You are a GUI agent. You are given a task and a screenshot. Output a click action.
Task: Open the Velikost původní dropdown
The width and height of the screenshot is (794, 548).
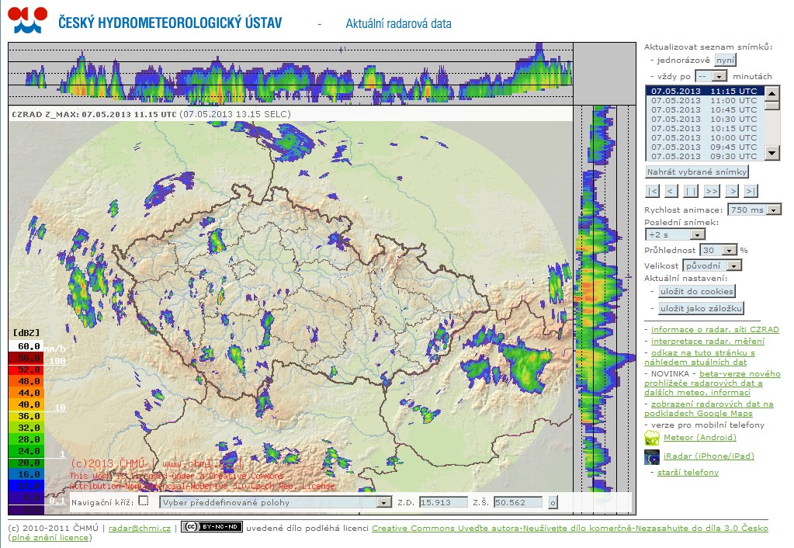712,265
